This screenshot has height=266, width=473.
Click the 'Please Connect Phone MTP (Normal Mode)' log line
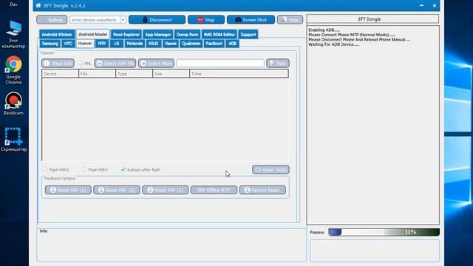click(352, 35)
